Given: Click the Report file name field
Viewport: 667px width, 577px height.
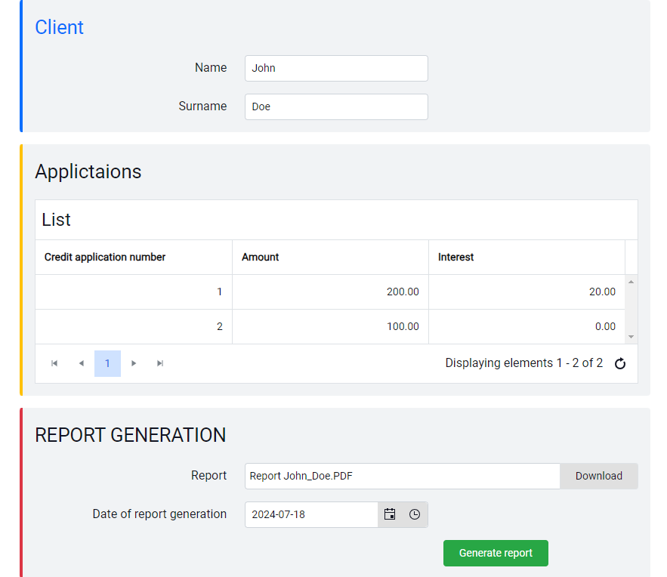Looking at the screenshot, I should click(x=403, y=476).
